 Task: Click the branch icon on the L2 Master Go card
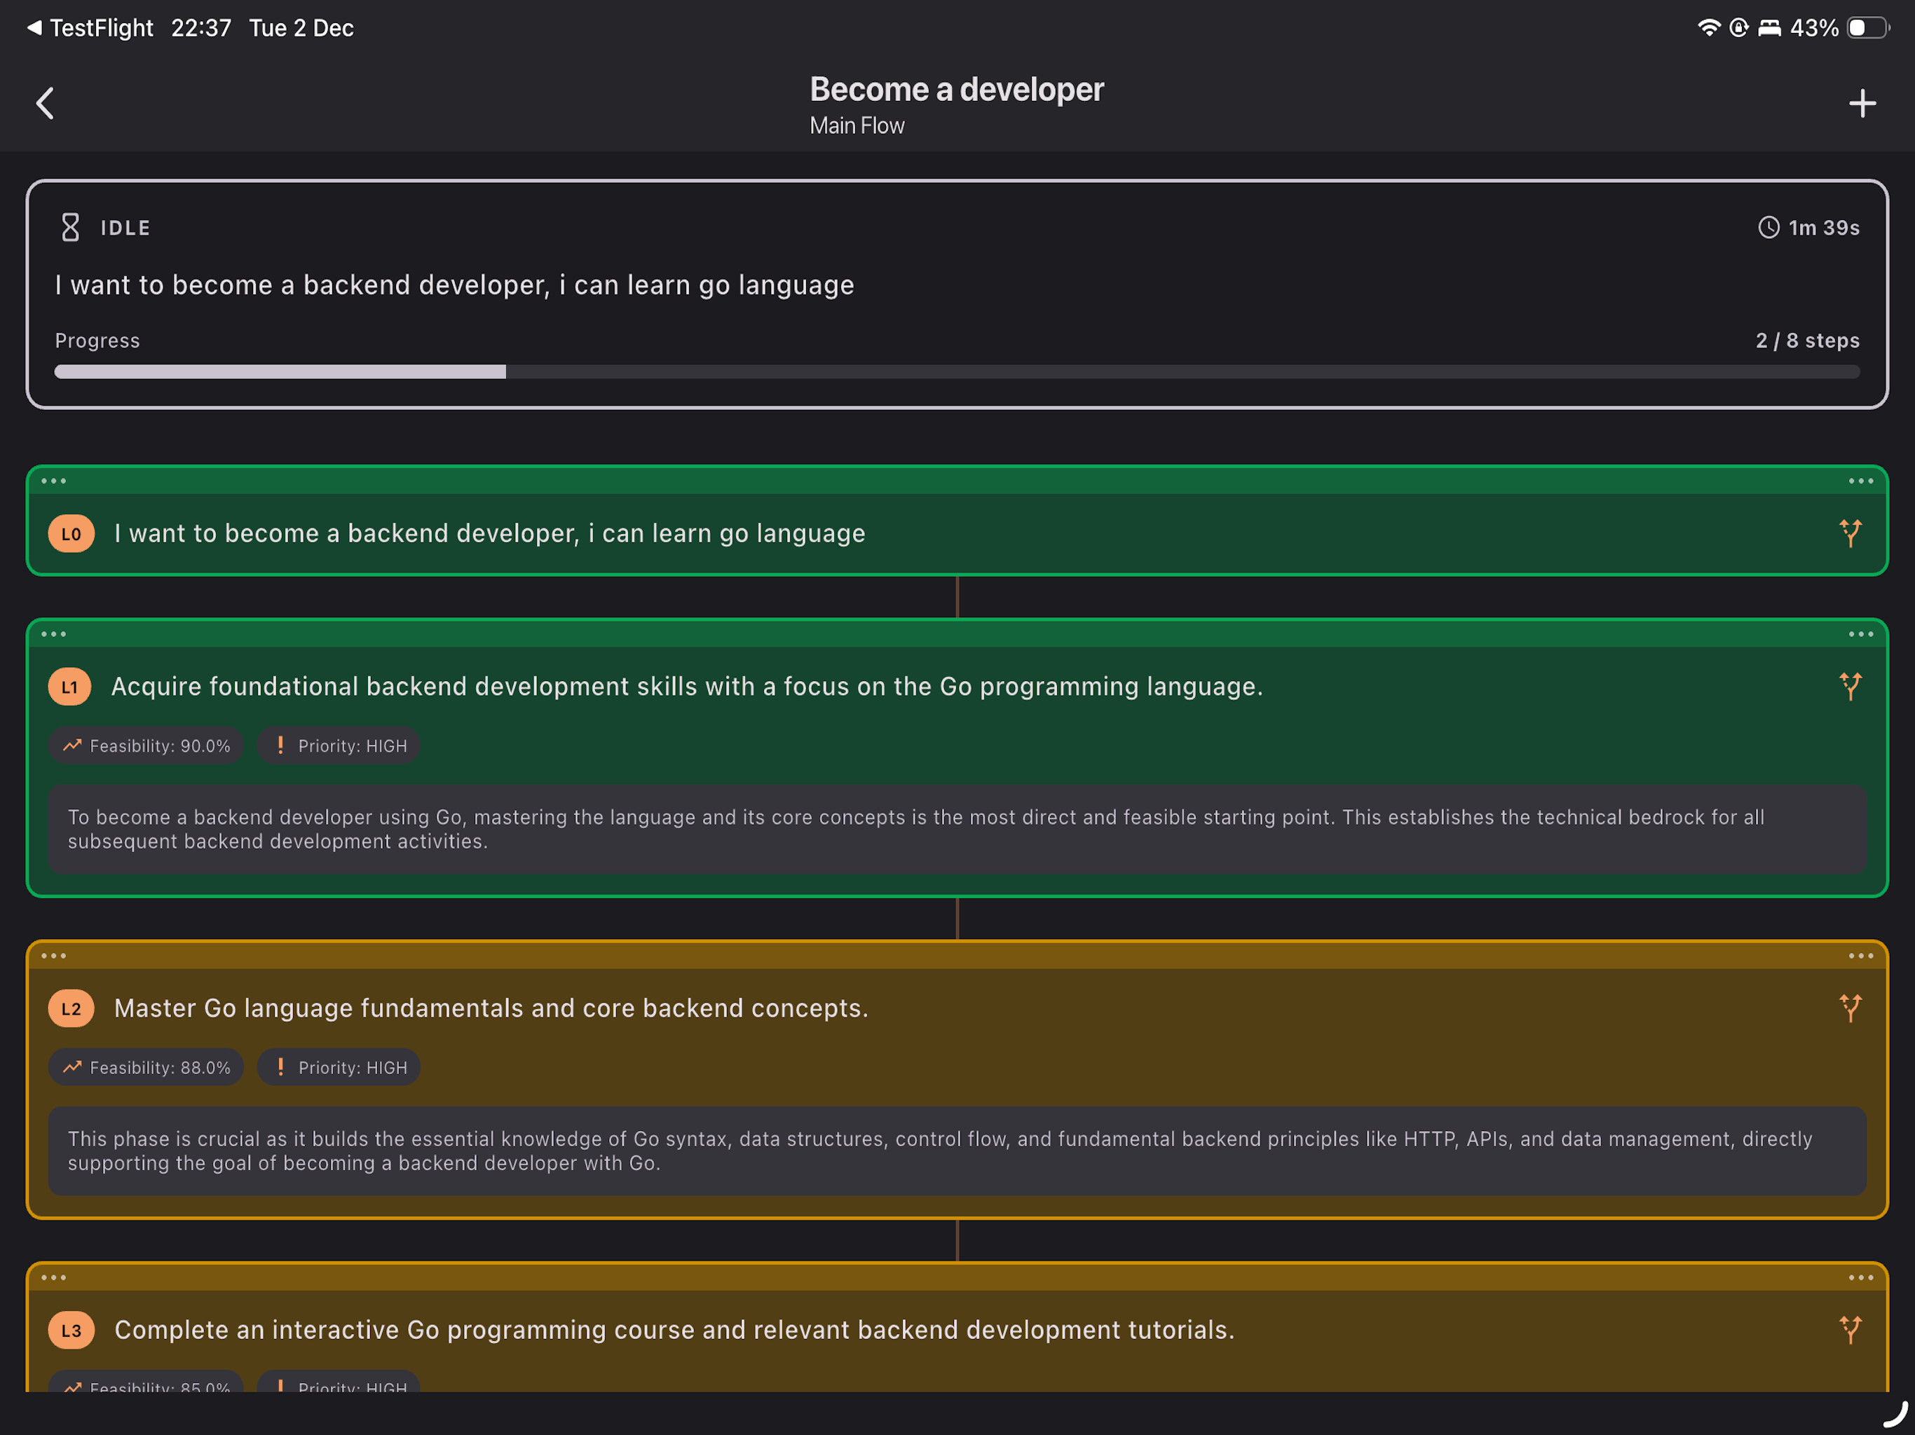click(1850, 1008)
